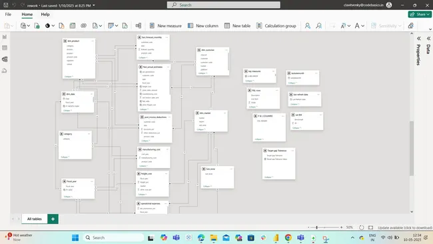Open Windows Start menu
The width and height of the screenshot is (433, 244).
coord(75,237)
